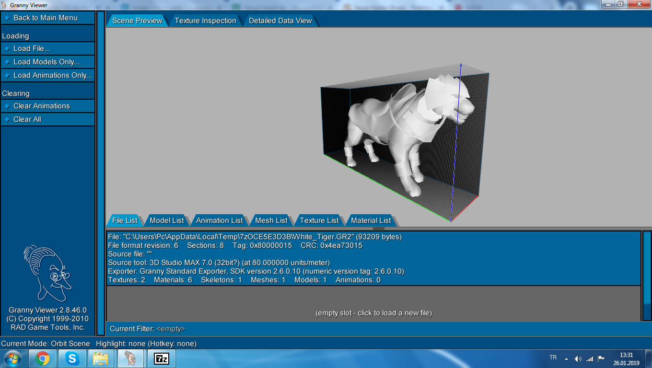
Task: Open the Load File... option
Action: (32, 48)
